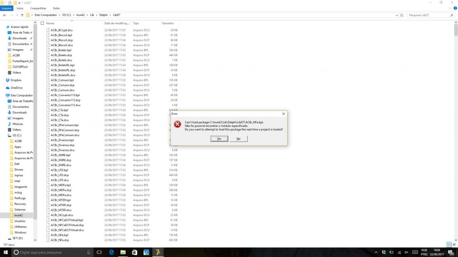458x257 pixels.
Task: Close the Error dialog with the X
Action: (284, 114)
